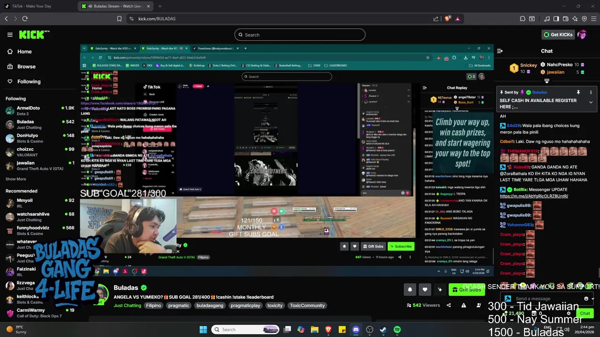Bookmark this page with the bookmark icon
The height and width of the screenshot is (337, 600).
[119, 19]
